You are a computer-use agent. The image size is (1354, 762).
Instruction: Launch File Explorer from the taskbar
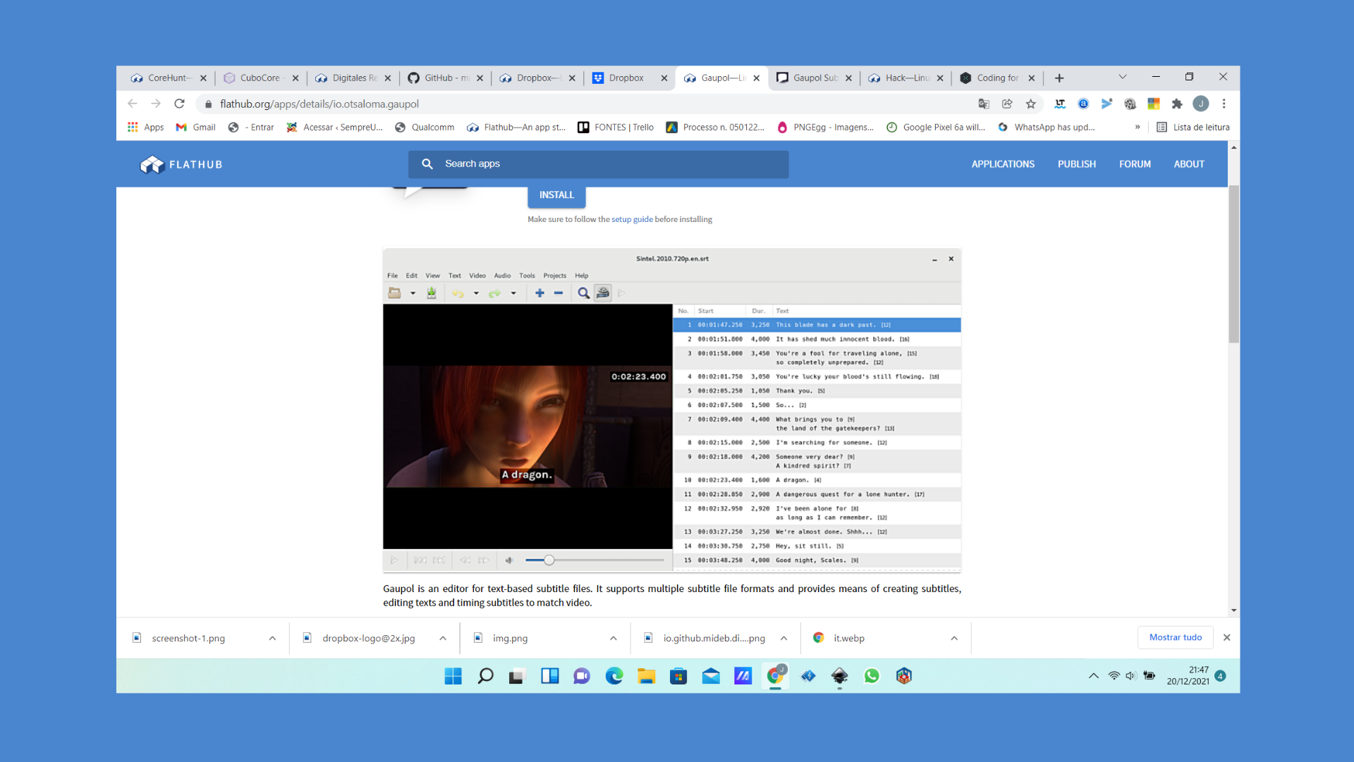coord(646,676)
